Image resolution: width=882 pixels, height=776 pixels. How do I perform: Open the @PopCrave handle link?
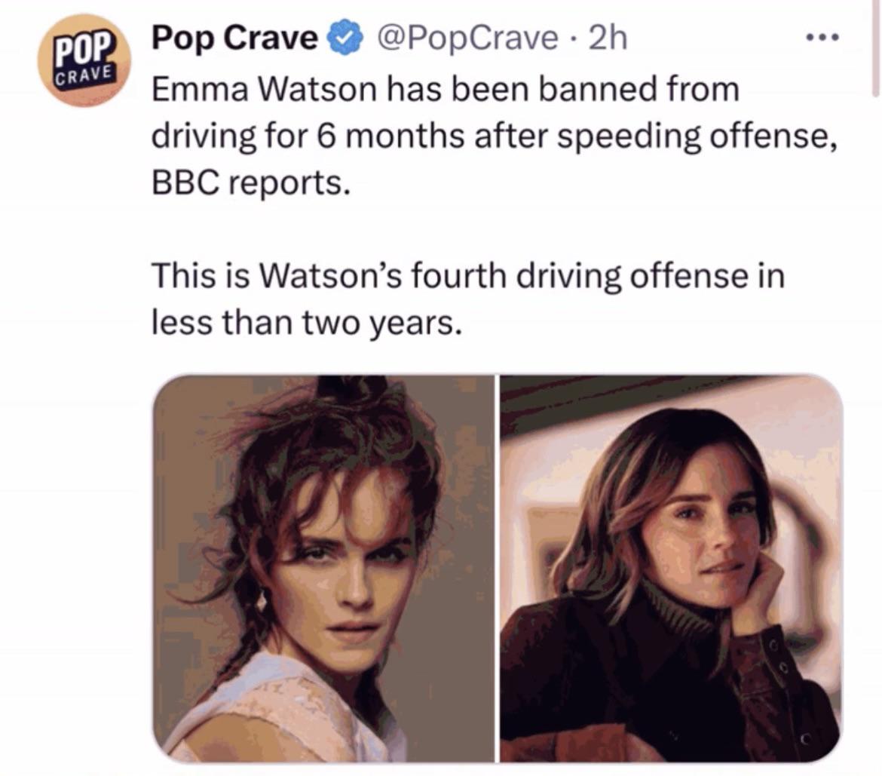[x=467, y=38]
